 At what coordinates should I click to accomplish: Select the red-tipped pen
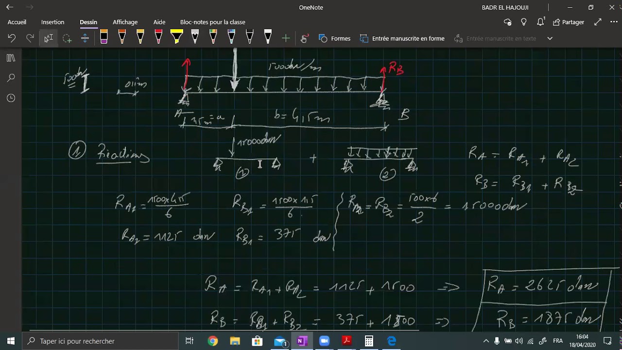pos(158,37)
